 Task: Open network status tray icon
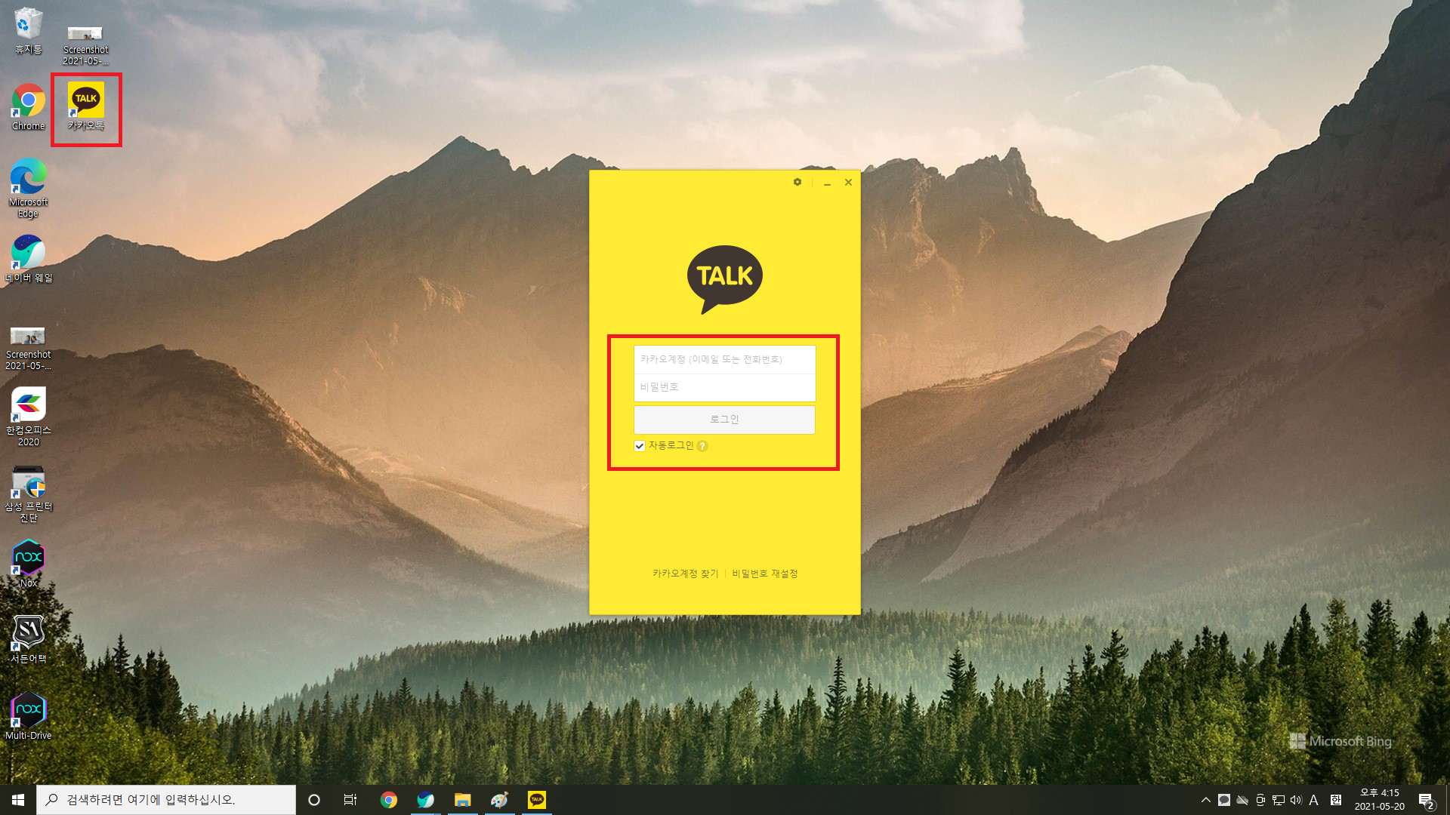(x=1279, y=800)
